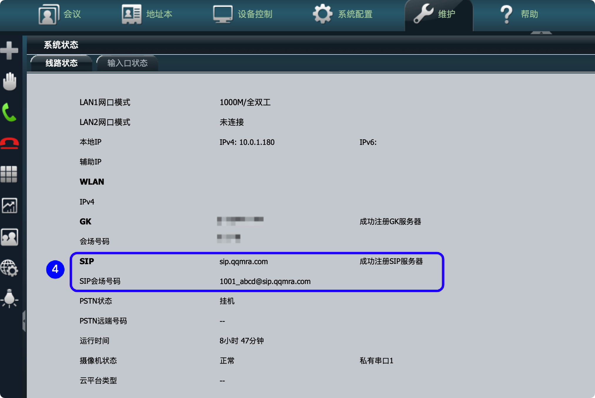Image resolution: width=595 pixels, height=398 pixels.
Task: Click 成功注册GK服务器 status text
Action: tap(390, 222)
